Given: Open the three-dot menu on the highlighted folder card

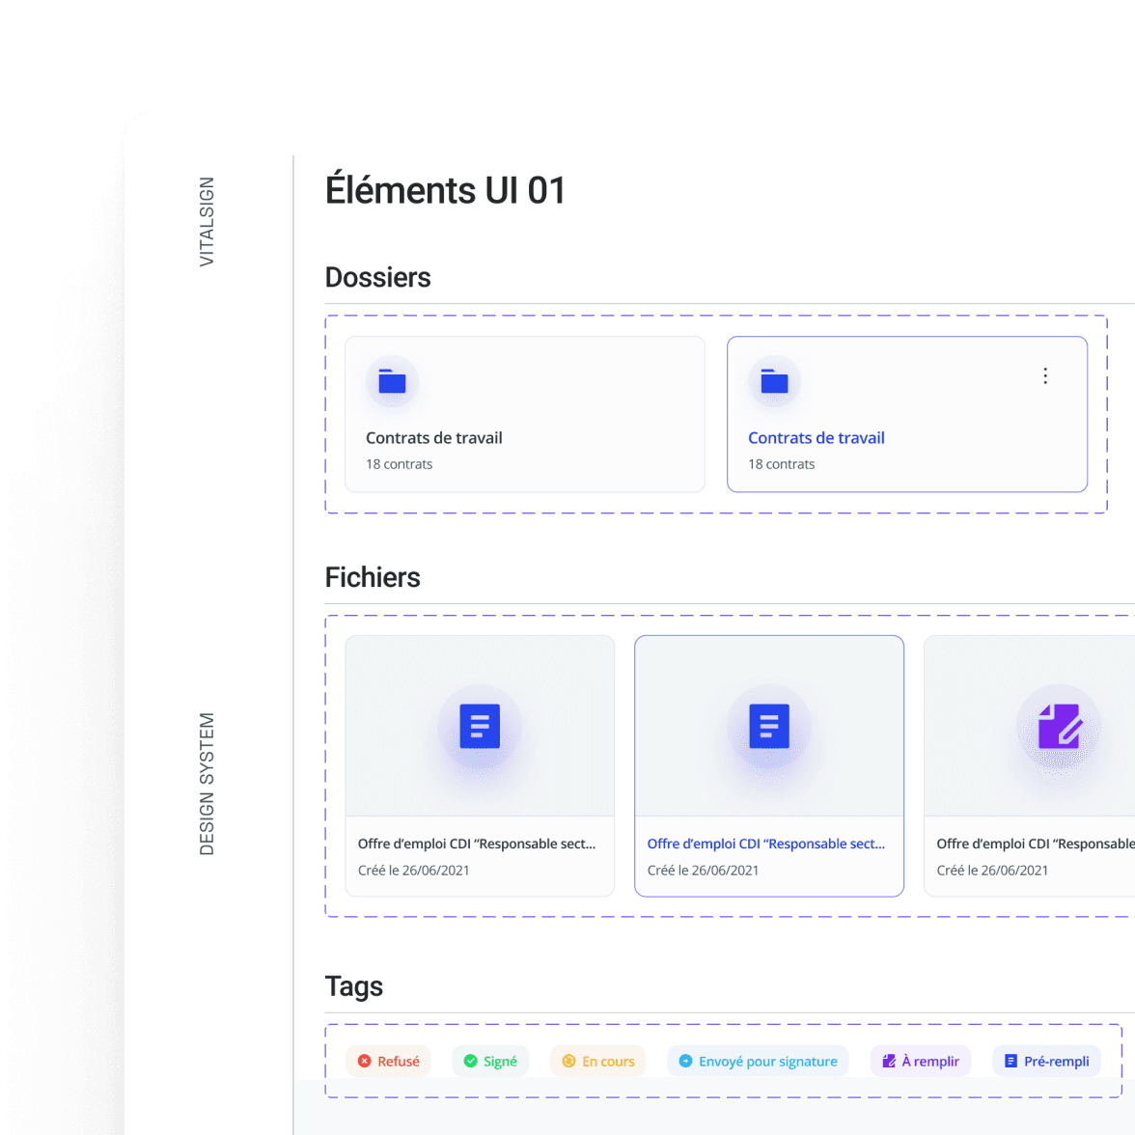Looking at the screenshot, I should tap(1044, 375).
